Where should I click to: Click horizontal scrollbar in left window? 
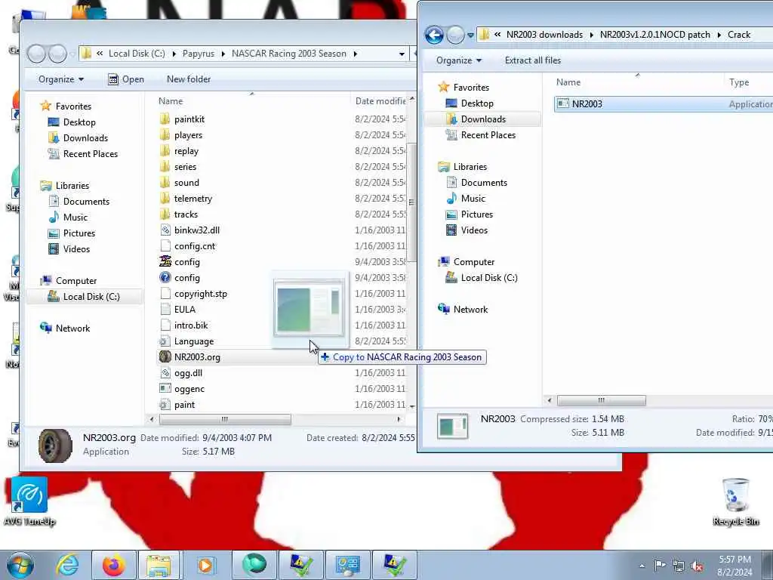225,419
